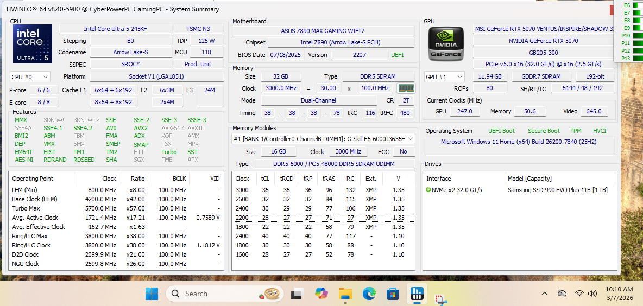Click the 11.94 GB GPU memory field
The image size is (643, 306).
click(490, 76)
